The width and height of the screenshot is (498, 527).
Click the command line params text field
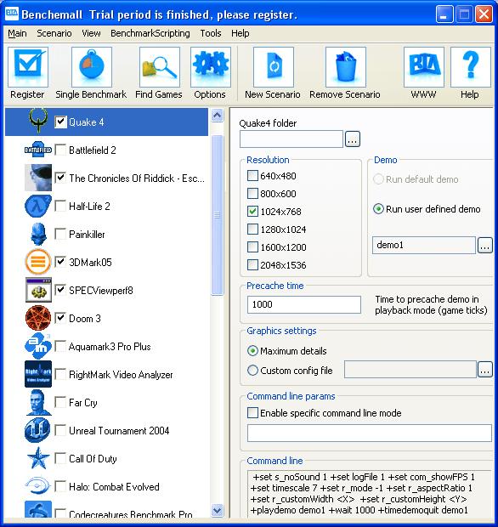(x=370, y=433)
